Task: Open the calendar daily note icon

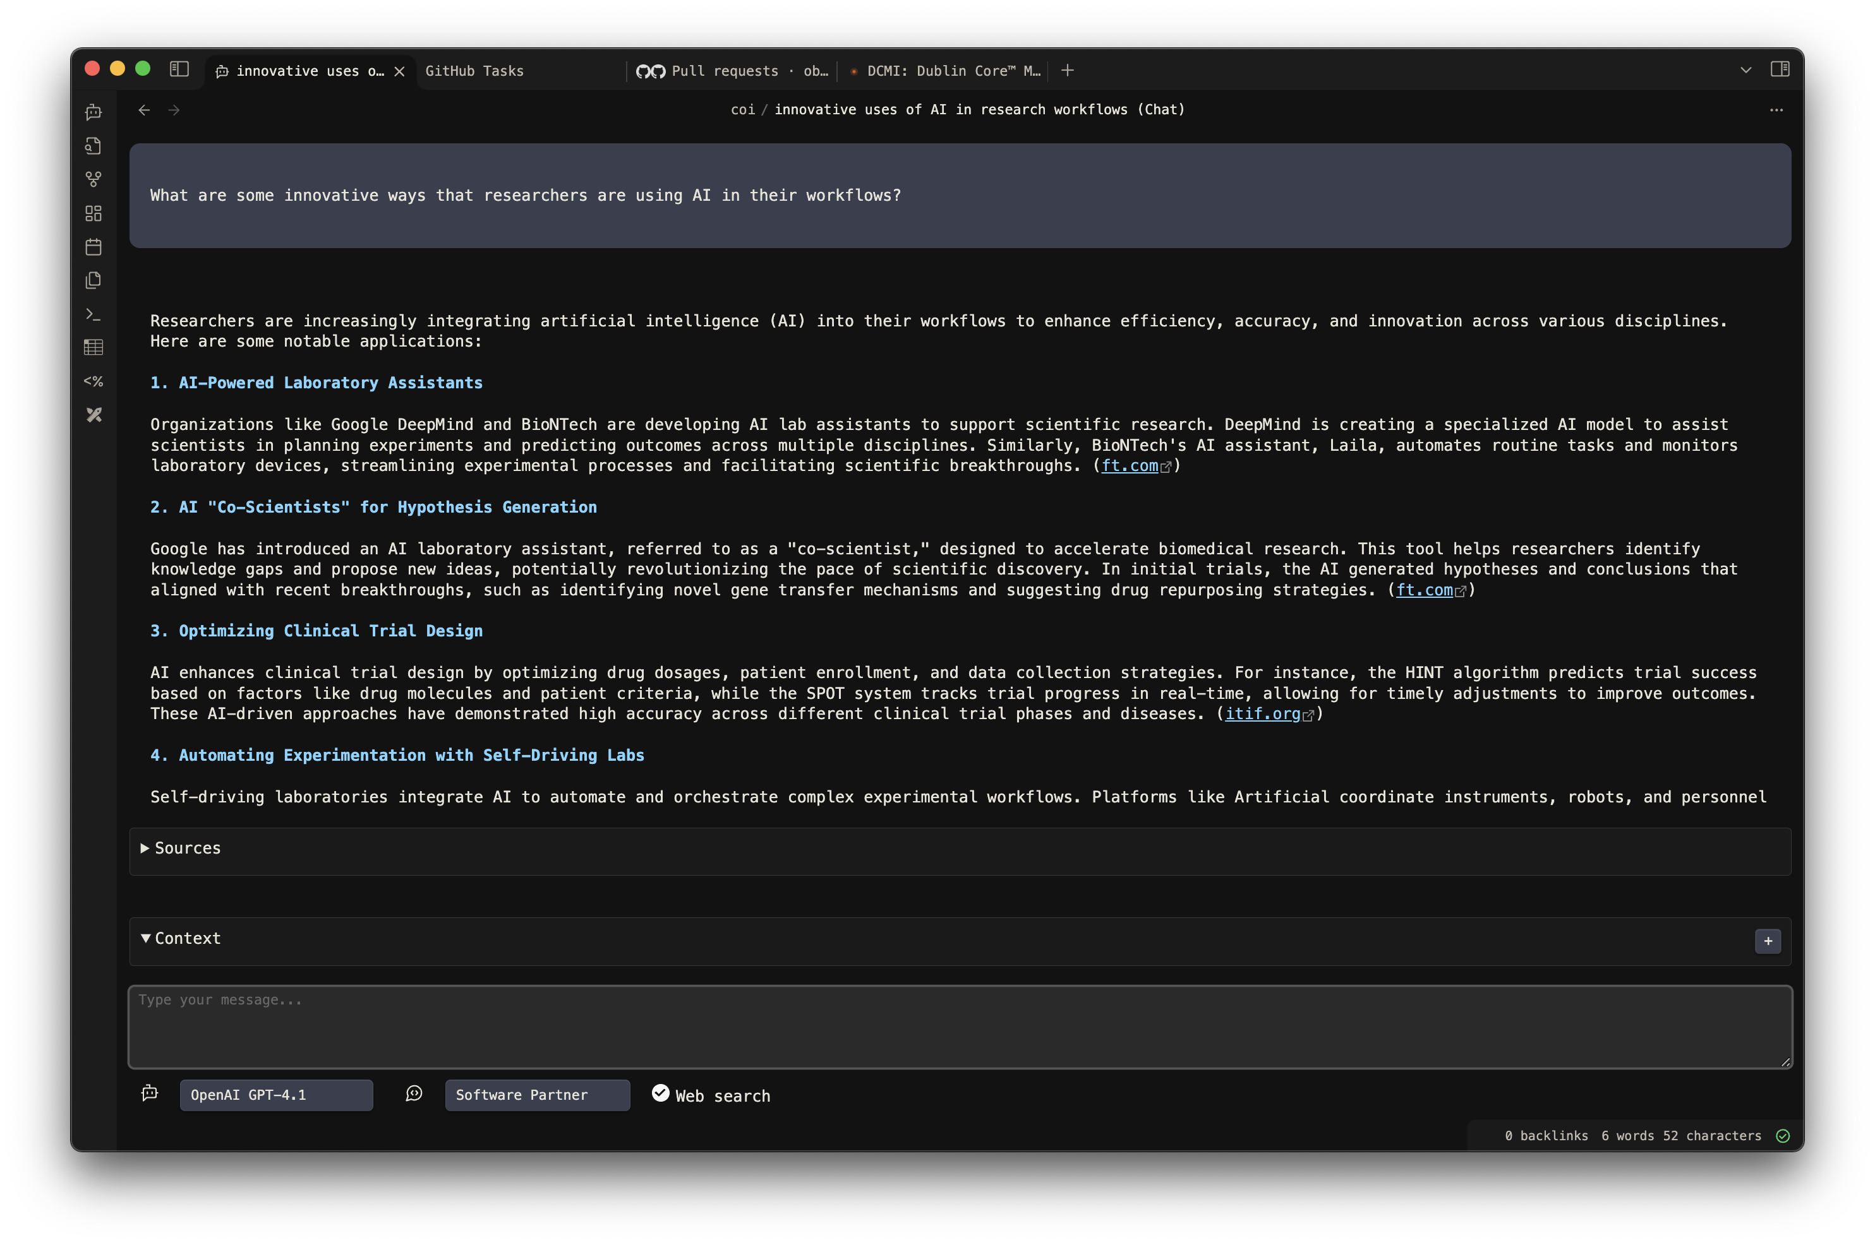Action: 93,247
